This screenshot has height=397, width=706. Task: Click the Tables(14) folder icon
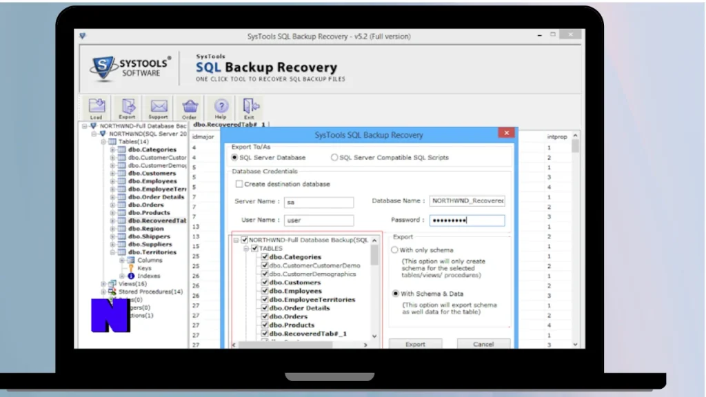[112, 142]
